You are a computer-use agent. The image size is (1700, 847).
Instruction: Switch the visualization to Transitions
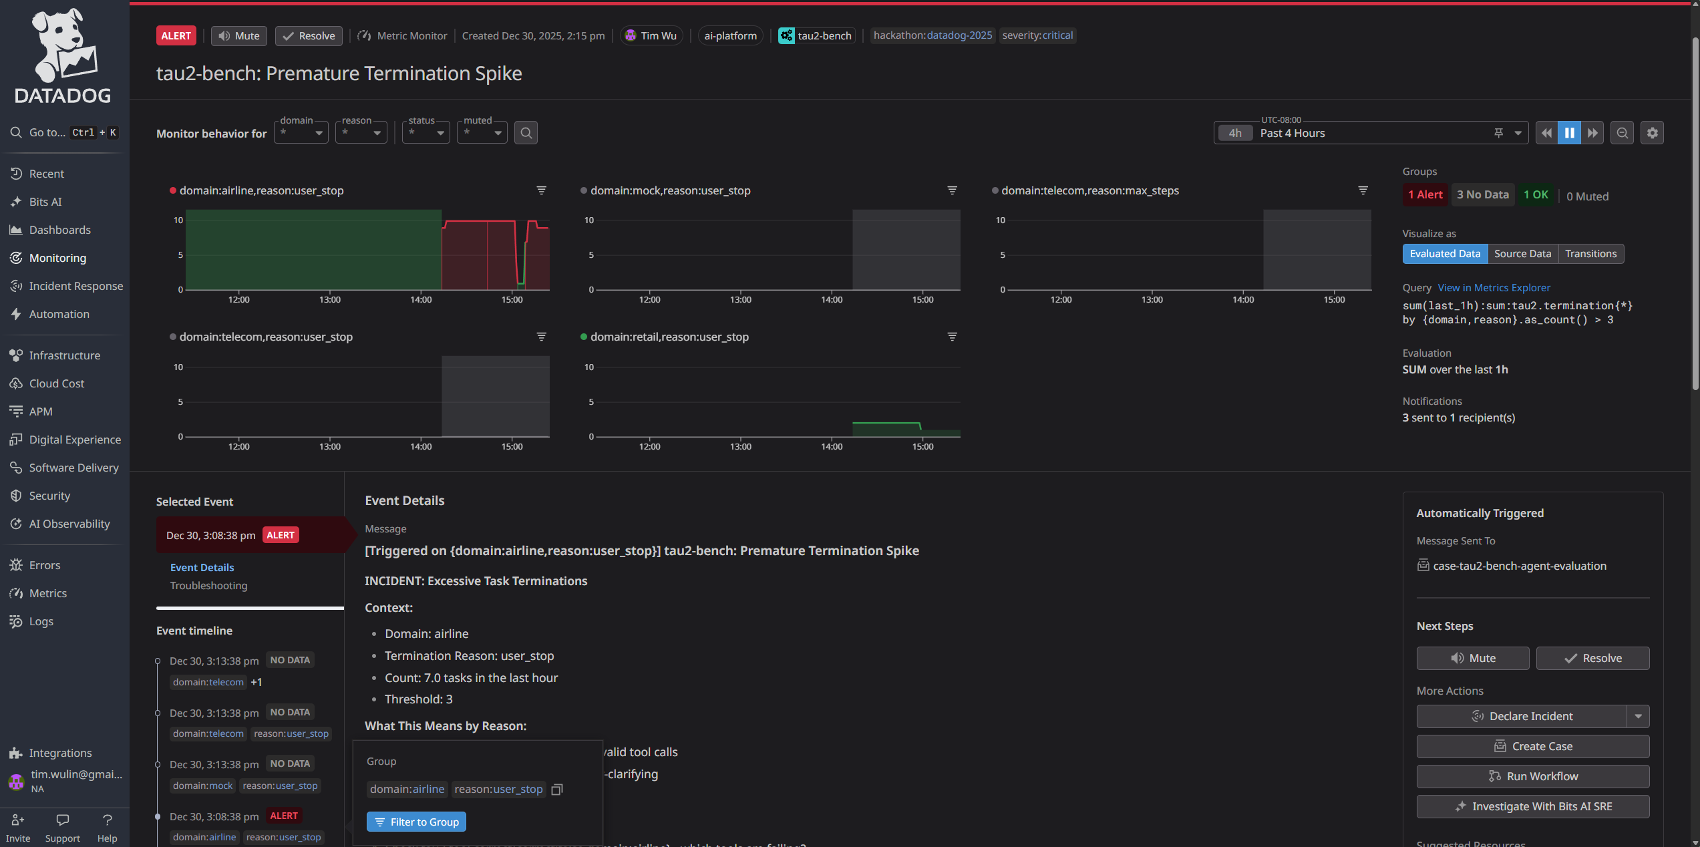click(x=1590, y=254)
